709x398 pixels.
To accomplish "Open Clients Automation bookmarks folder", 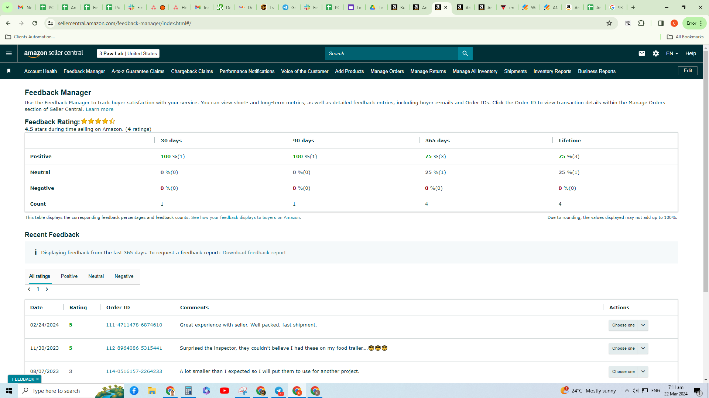I will [x=30, y=37].
